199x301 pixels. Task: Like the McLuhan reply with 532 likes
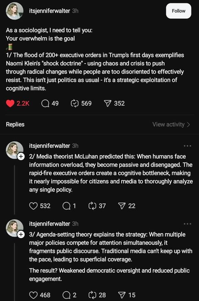[x=33, y=206]
